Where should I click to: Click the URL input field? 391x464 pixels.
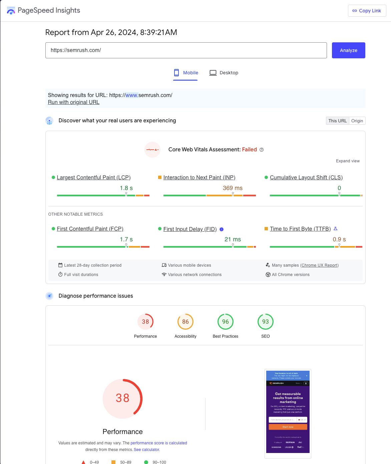pyautogui.click(x=186, y=50)
